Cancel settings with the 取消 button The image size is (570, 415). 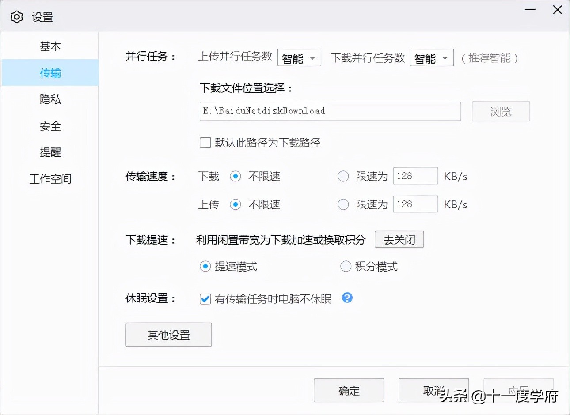pos(433,390)
